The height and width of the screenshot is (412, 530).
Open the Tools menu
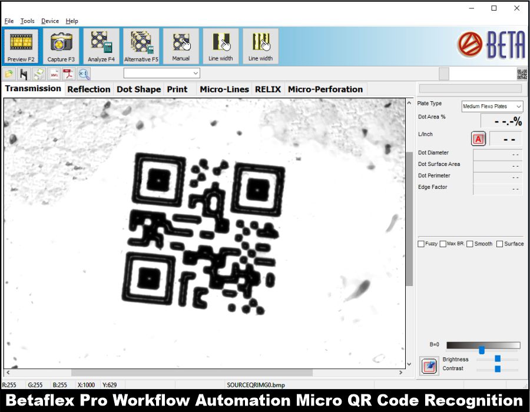pyautogui.click(x=27, y=21)
